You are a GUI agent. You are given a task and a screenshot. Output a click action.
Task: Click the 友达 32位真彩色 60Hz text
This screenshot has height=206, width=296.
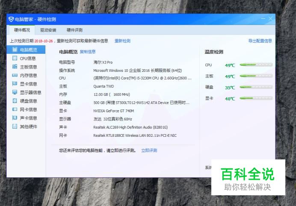(112, 119)
